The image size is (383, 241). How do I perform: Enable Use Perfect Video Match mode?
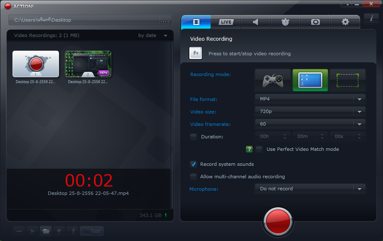(259, 149)
